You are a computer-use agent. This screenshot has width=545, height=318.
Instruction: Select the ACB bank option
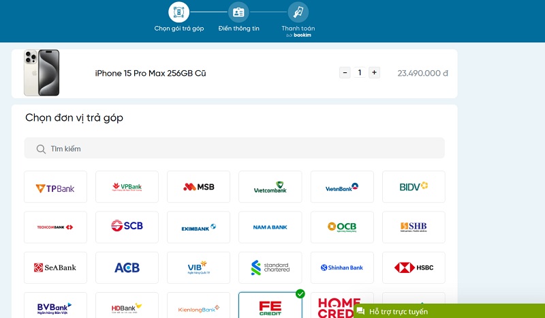pos(127,268)
